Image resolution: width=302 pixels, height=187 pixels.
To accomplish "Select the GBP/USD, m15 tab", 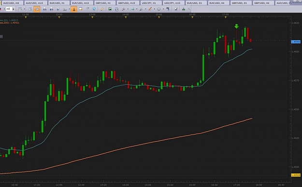I will [128, 3].
